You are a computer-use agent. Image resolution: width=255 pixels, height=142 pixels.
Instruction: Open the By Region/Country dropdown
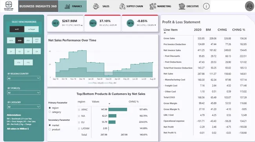coord(24,78)
